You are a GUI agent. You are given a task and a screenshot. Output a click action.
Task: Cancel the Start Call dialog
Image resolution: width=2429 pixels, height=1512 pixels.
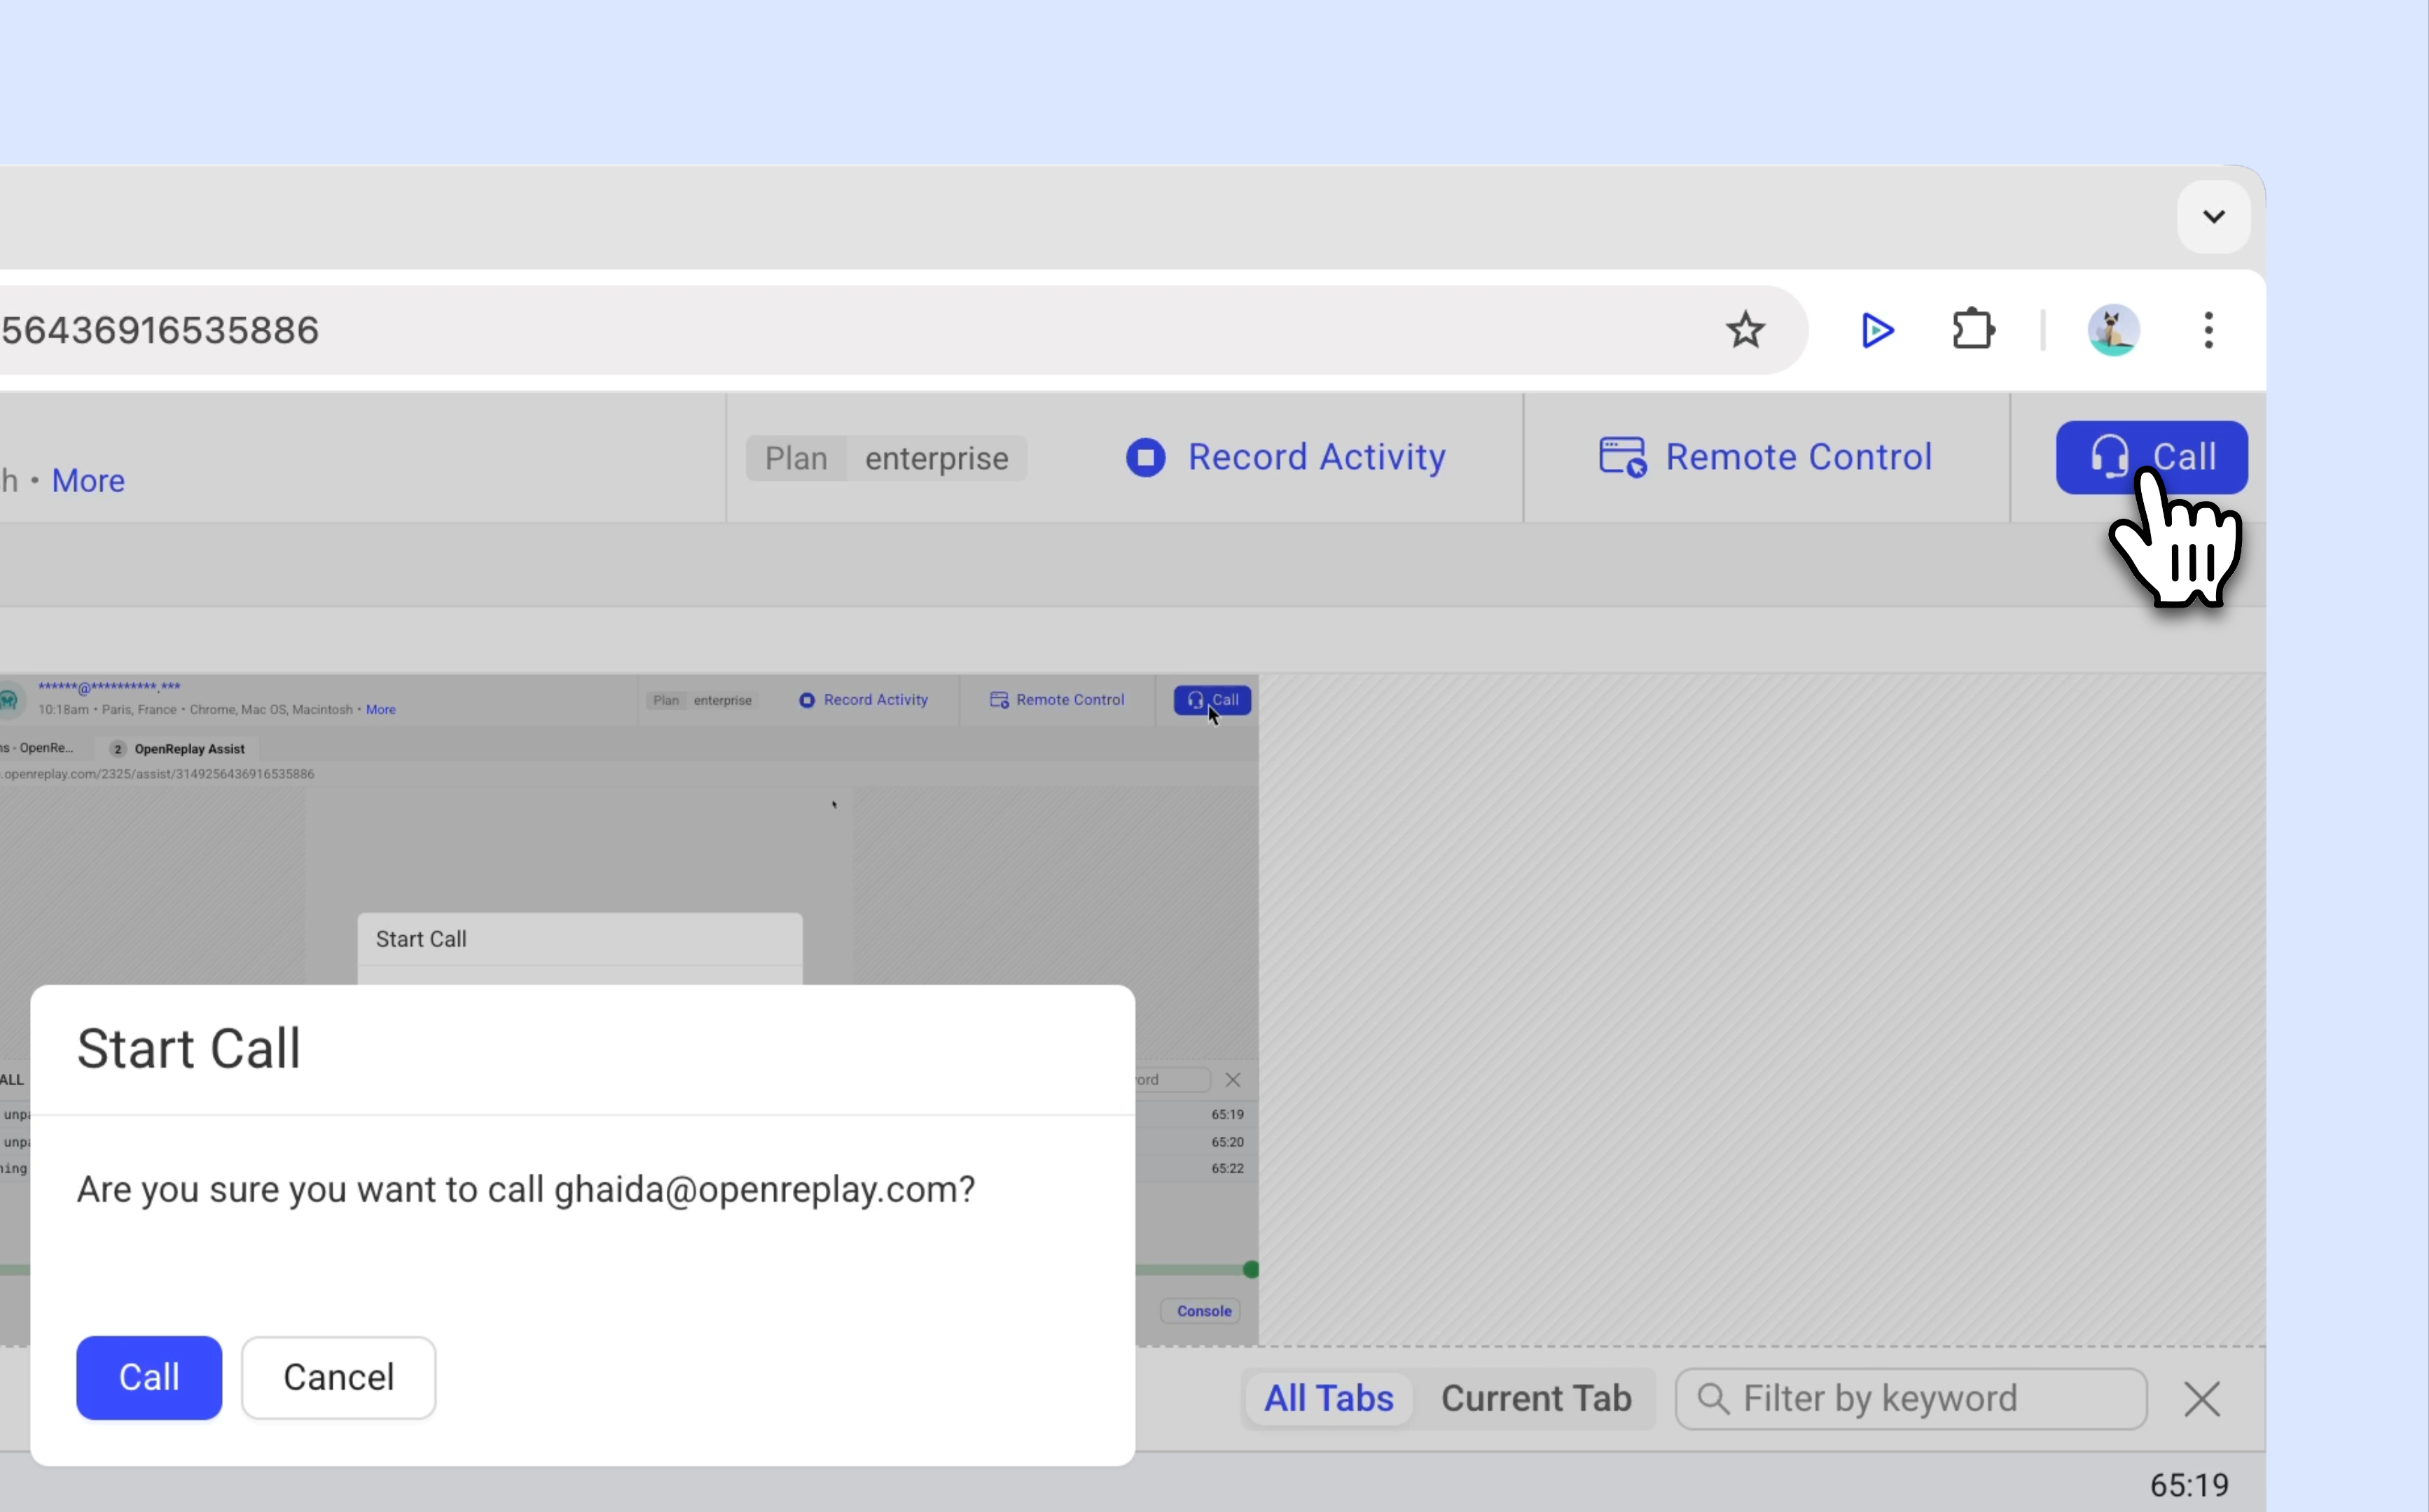[338, 1377]
